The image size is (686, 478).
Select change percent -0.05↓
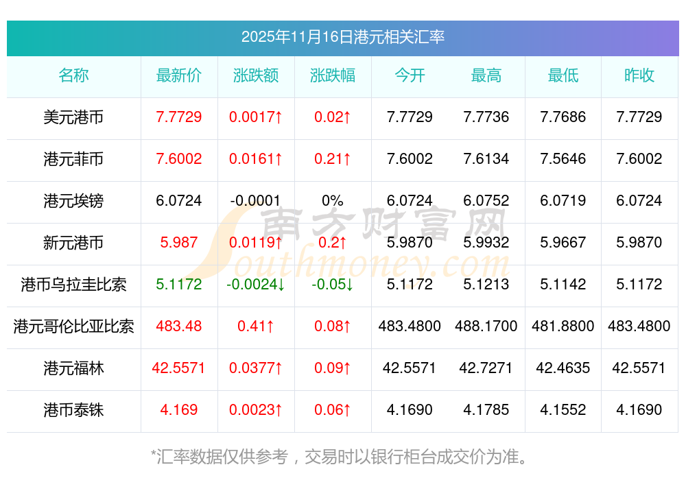pos(333,285)
